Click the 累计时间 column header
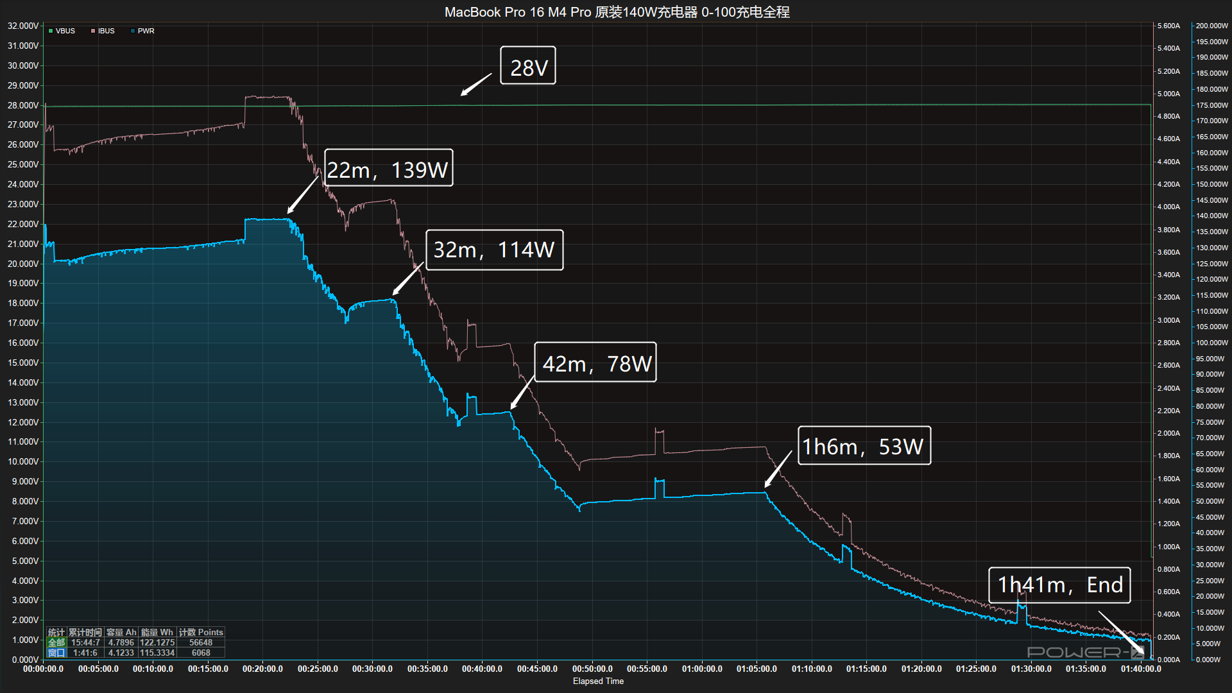The width and height of the screenshot is (1232, 693). click(x=85, y=632)
